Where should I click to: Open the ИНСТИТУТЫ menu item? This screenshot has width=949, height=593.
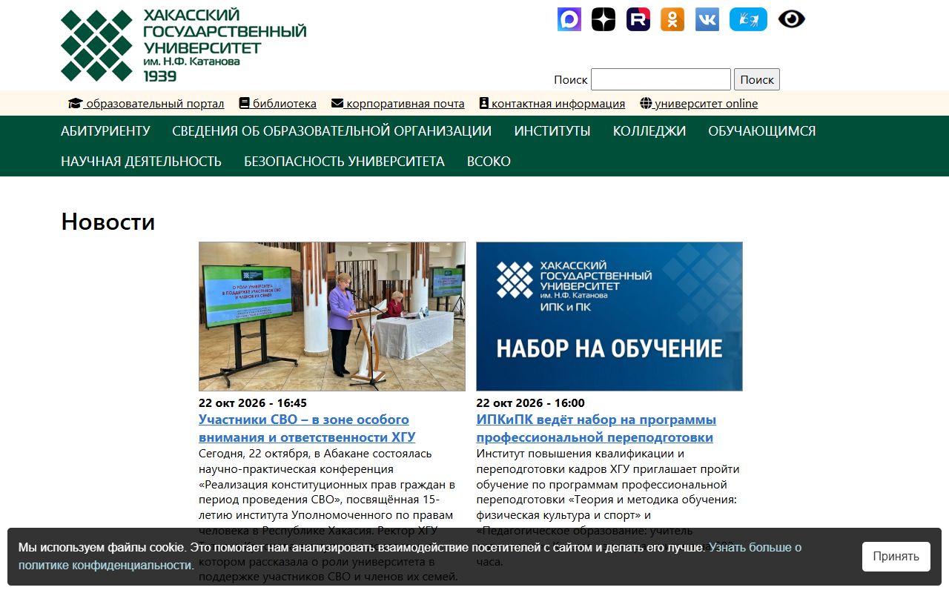(x=552, y=131)
